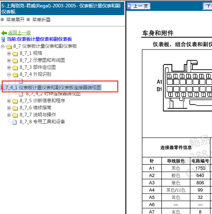Expand the 8_7_7 说明与操作 folder
This screenshot has height=214, width=212.
click(x=9, y=115)
